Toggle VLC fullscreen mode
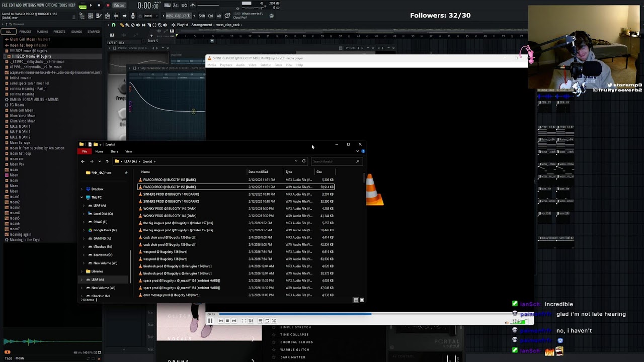The height and width of the screenshot is (362, 644). [244, 321]
